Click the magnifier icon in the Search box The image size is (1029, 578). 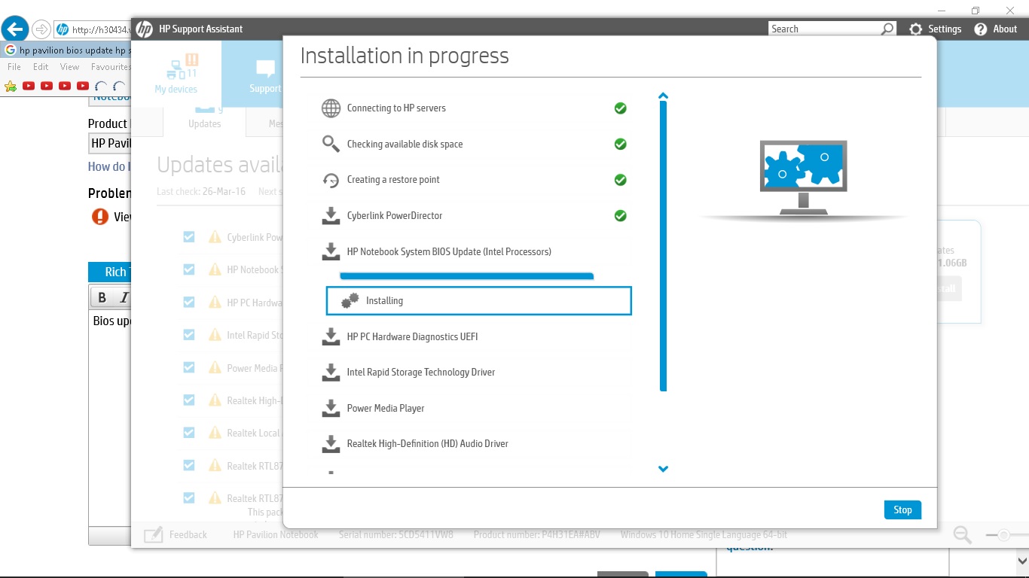pos(887,29)
